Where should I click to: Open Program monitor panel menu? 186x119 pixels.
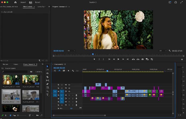pyautogui.click(x=69, y=7)
